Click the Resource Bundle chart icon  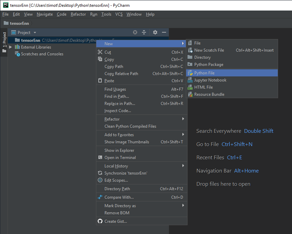pos(190,94)
